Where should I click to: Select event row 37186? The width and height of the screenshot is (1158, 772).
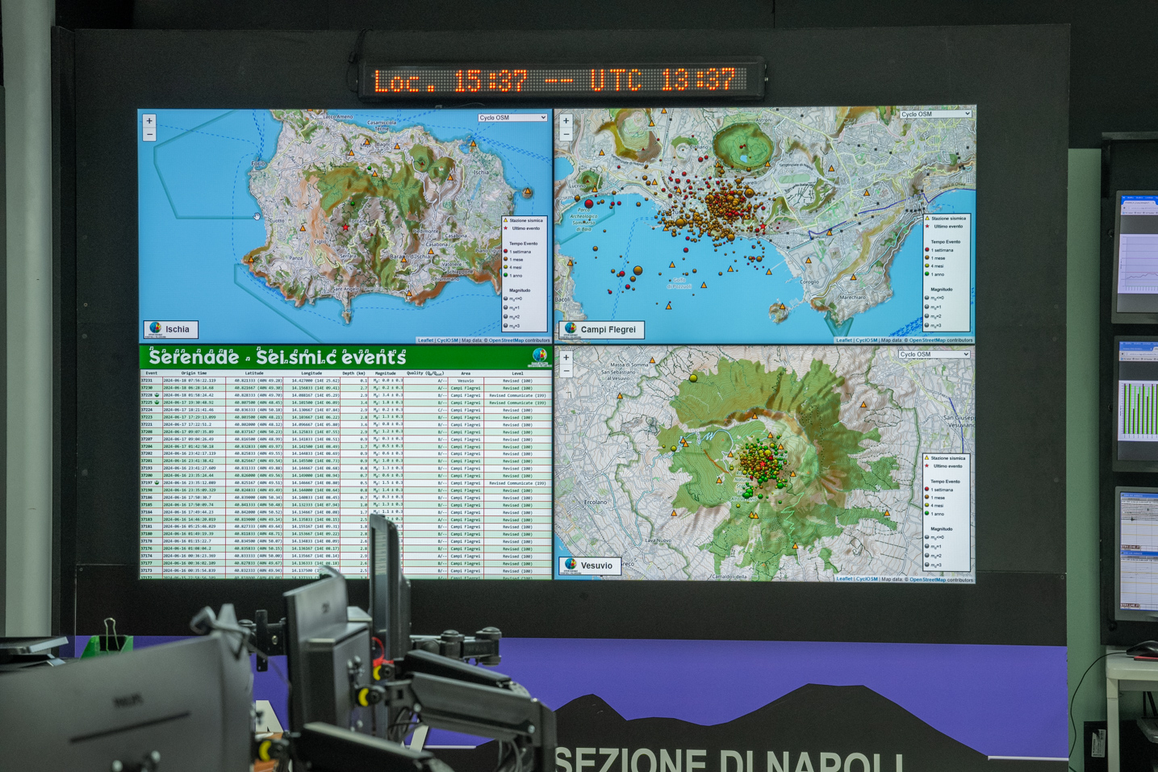tap(346, 498)
